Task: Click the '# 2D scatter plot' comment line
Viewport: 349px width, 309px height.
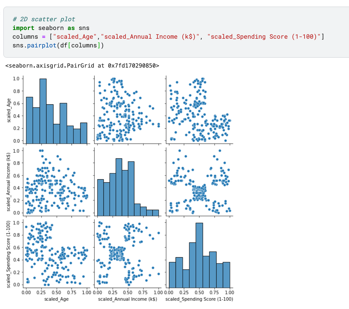Action: pyautogui.click(x=44, y=19)
